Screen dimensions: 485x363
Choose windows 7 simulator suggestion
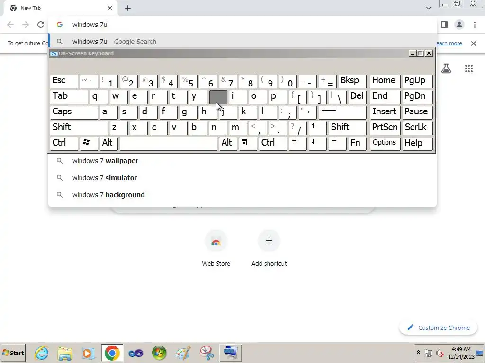pyautogui.click(x=242, y=178)
